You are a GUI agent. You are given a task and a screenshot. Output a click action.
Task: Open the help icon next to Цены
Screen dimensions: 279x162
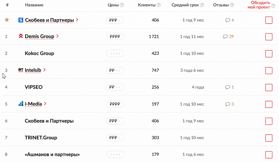coord(122,5)
